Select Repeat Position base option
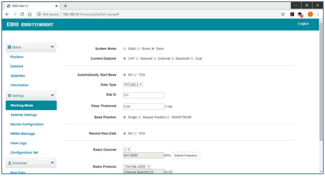Screen dimensions: 325x177 [x=139, y=117]
